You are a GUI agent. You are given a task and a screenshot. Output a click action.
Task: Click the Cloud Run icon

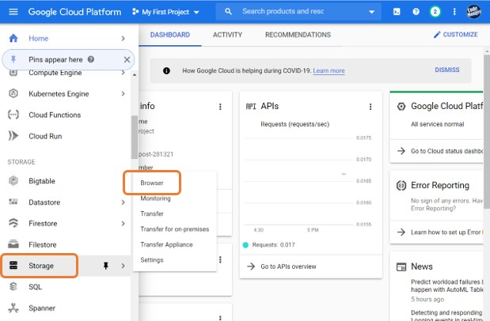[x=13, y=136]
